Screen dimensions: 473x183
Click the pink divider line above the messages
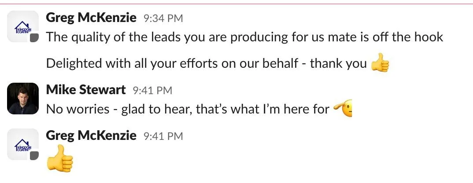(x=236, y=4)
